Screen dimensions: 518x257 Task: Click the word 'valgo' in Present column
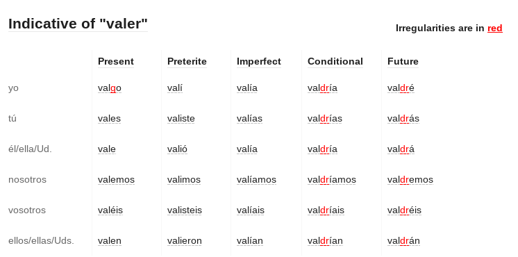[x=110, y=88]
